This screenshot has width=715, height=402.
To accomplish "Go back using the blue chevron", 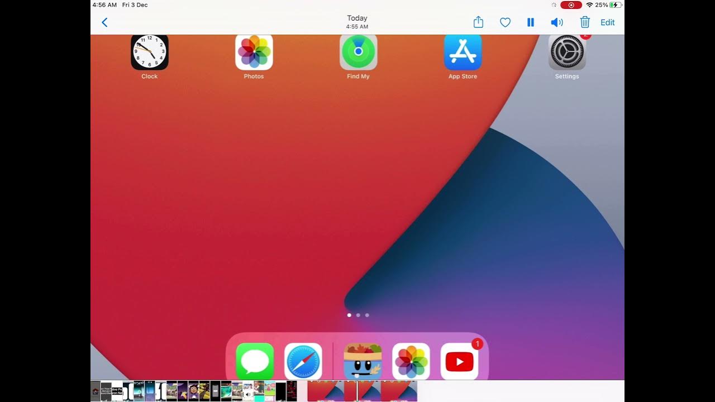I will click(104, 22).
